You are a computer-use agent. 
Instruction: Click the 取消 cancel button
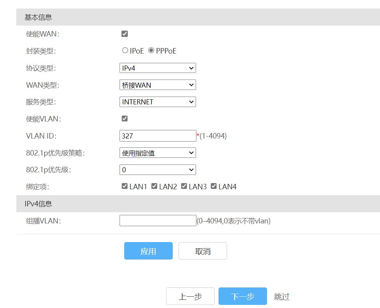click(x=203, y=251)
